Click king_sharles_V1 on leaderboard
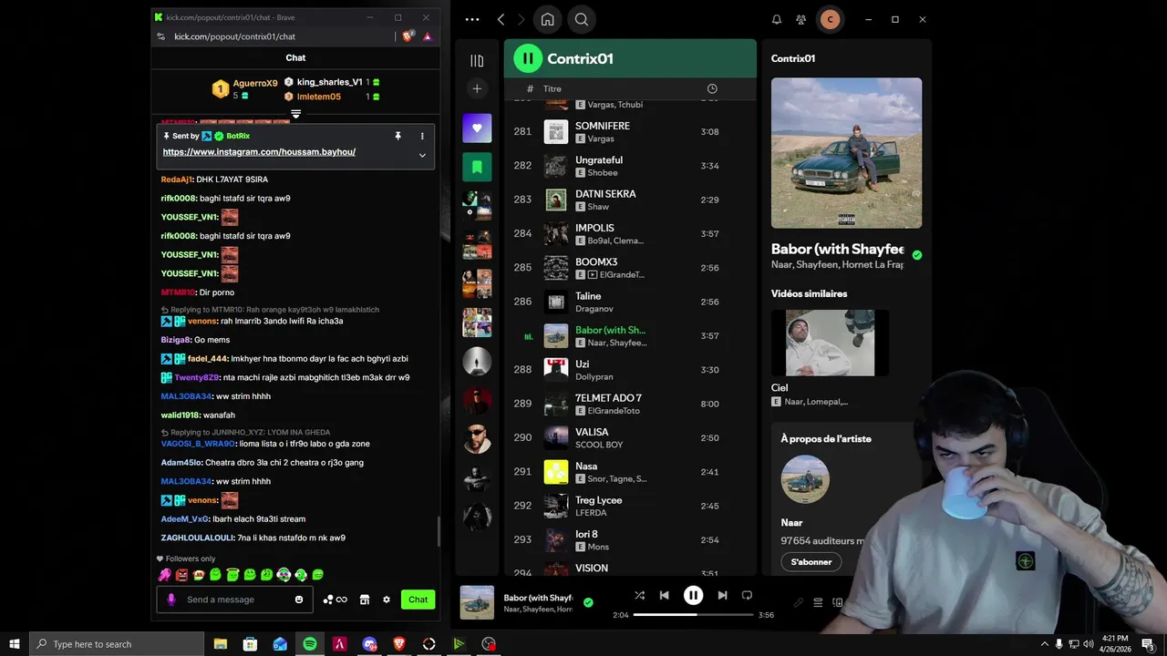Viewport: 1167px width, 656px height. point(329,82)
